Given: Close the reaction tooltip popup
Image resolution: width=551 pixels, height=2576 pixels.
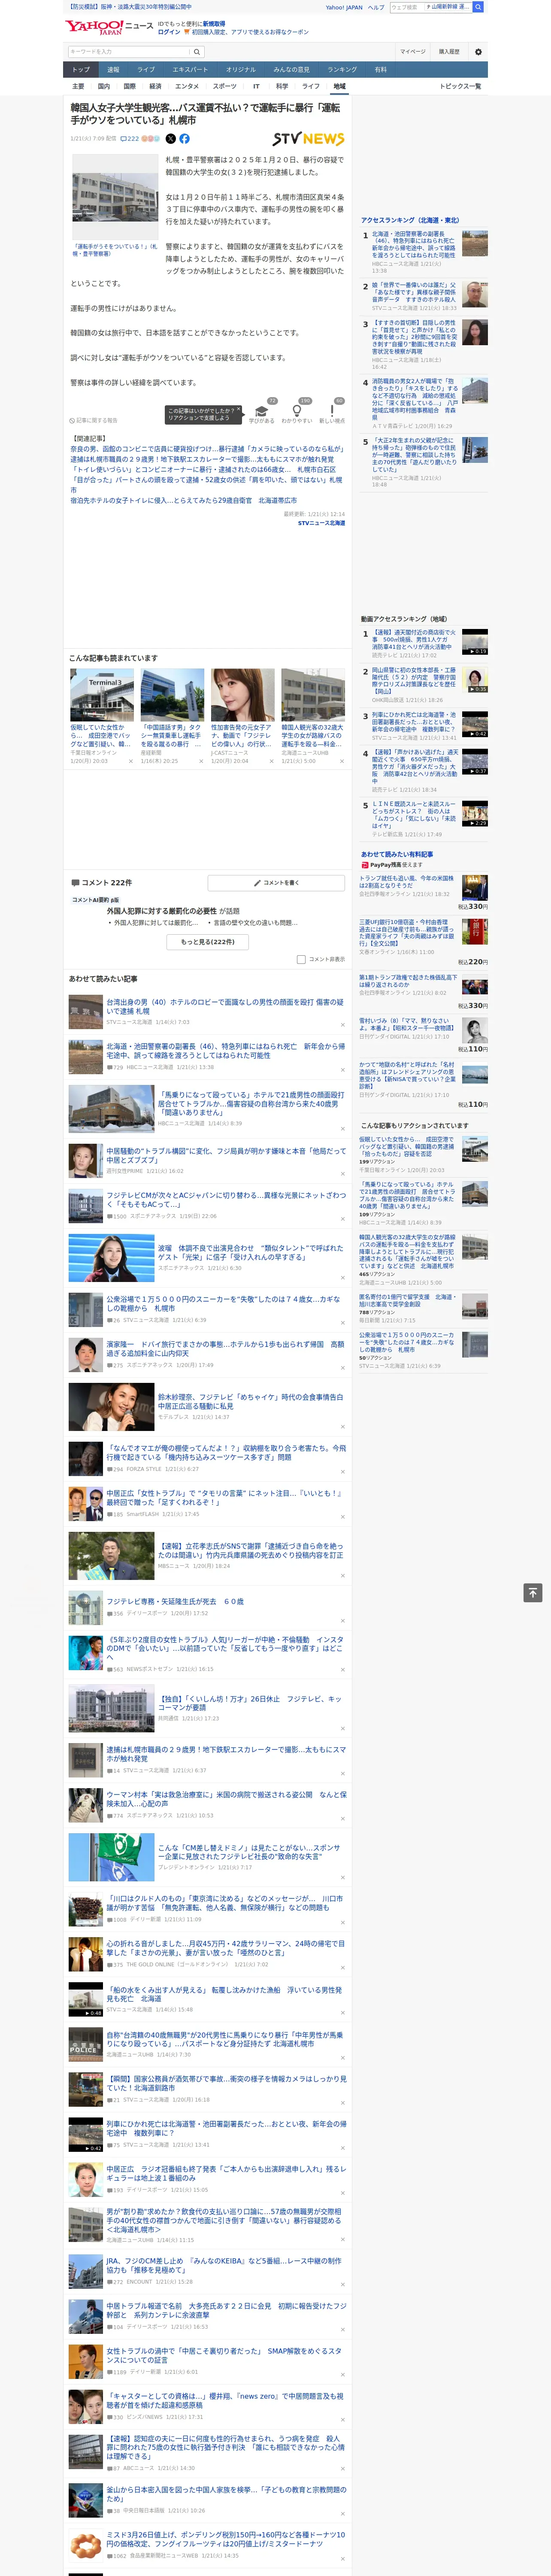Looking at the screenshot, I should tap(239, 410).
